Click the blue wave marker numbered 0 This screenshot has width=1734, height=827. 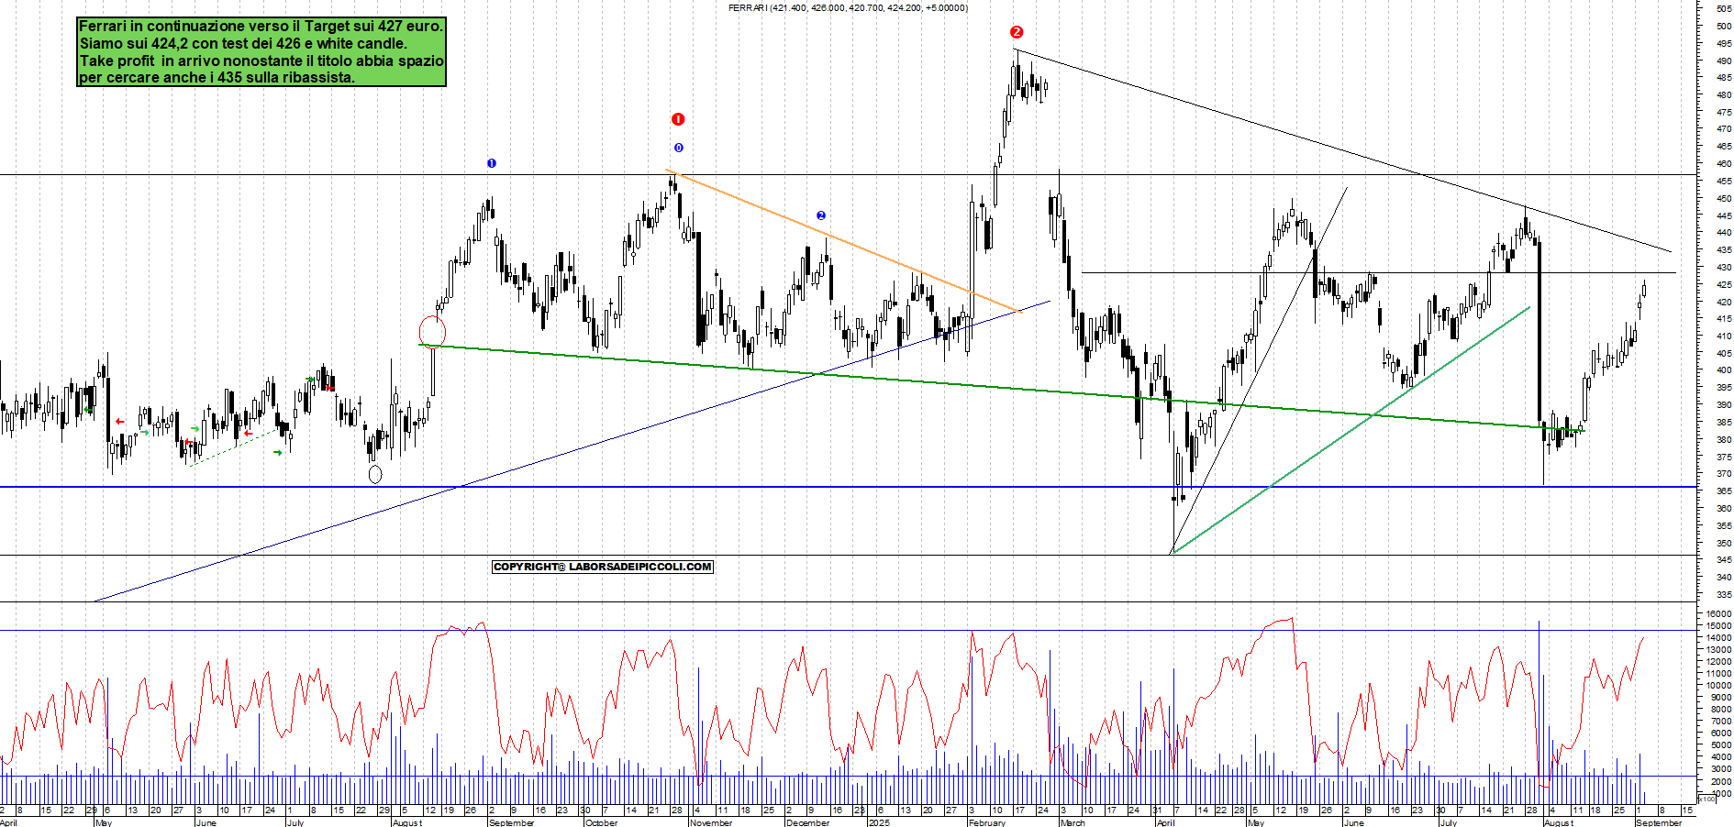tap(679, 148)
